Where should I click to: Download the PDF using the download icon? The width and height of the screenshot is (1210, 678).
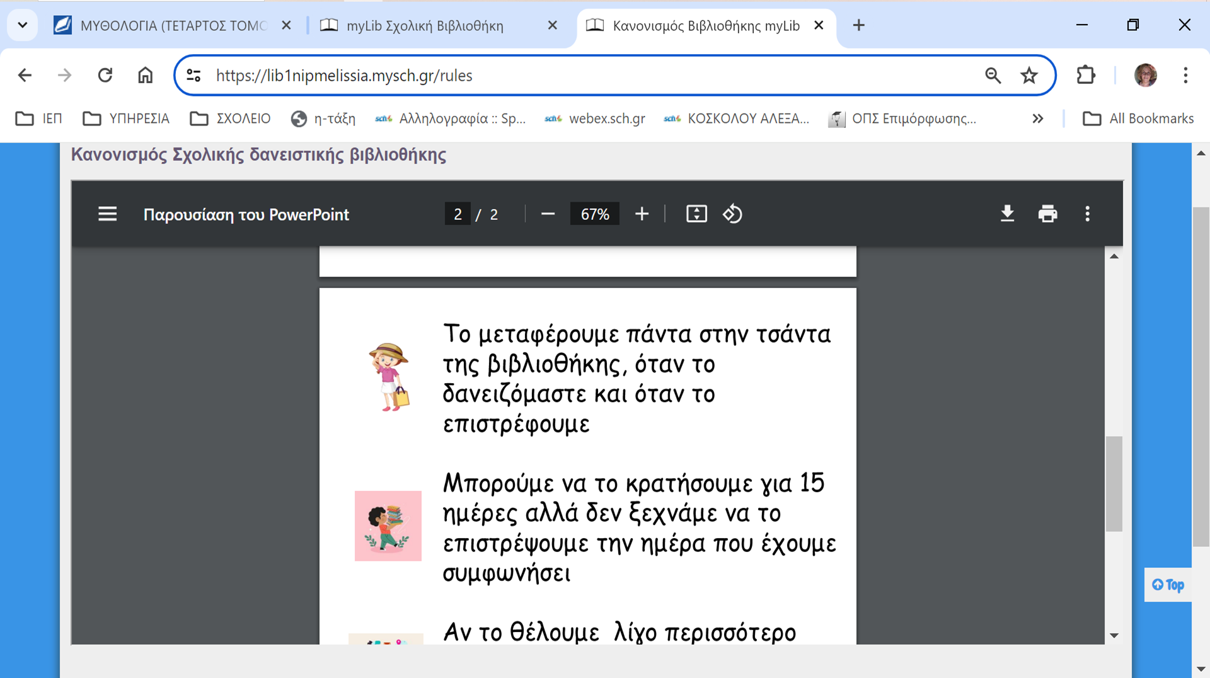[1007, 214]
